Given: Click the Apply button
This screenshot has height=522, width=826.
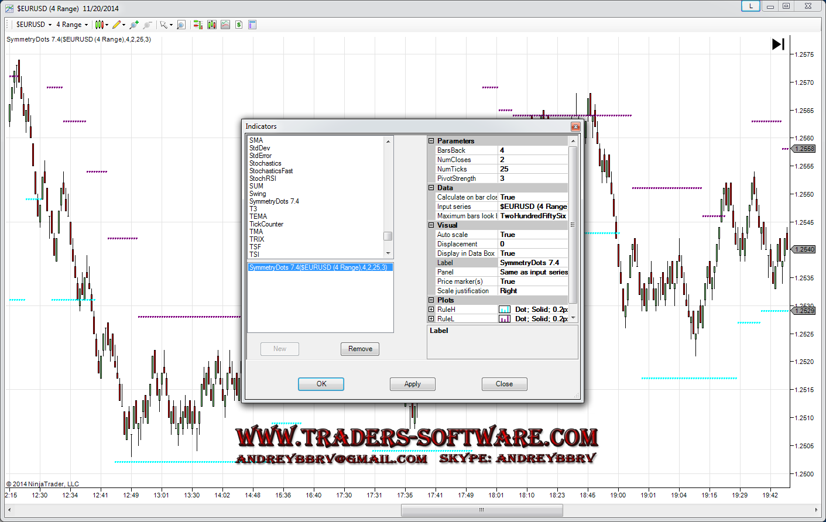Looking at the screenshot, I should [x=412, y=384].
